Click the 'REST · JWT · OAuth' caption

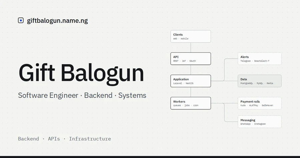point(184,61)
